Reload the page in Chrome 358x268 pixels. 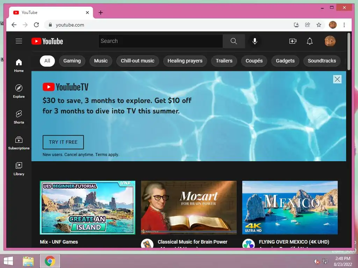pos(36,25)
